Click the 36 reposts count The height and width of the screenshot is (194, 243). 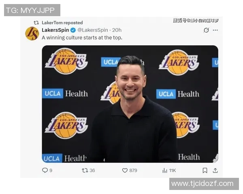pos(92,171)
